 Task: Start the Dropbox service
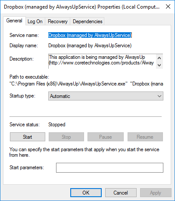coord(28,137)
